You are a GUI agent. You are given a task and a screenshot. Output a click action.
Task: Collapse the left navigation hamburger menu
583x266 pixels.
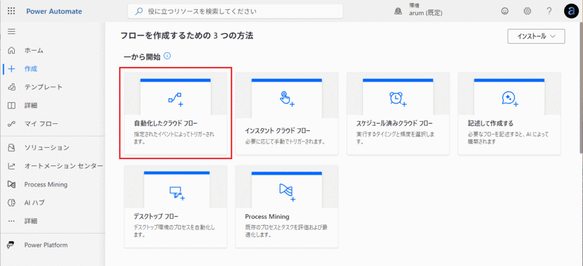tap(11, 31)
